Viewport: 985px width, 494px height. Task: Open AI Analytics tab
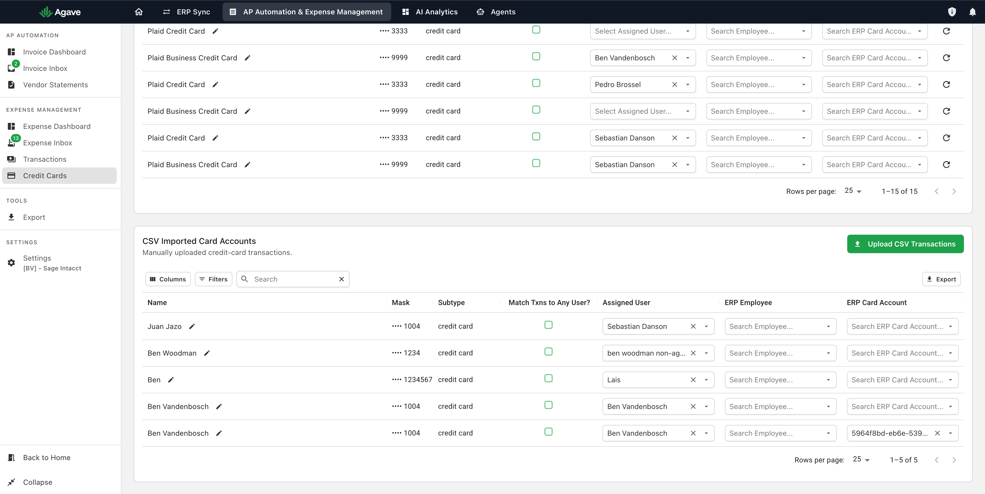coord(430,12)
